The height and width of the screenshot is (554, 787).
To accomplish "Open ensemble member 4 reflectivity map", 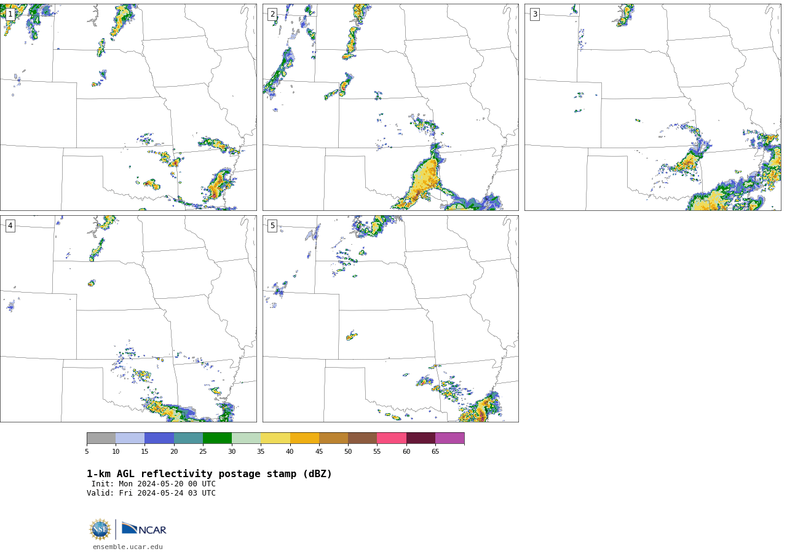I will [x=128, y=319].
